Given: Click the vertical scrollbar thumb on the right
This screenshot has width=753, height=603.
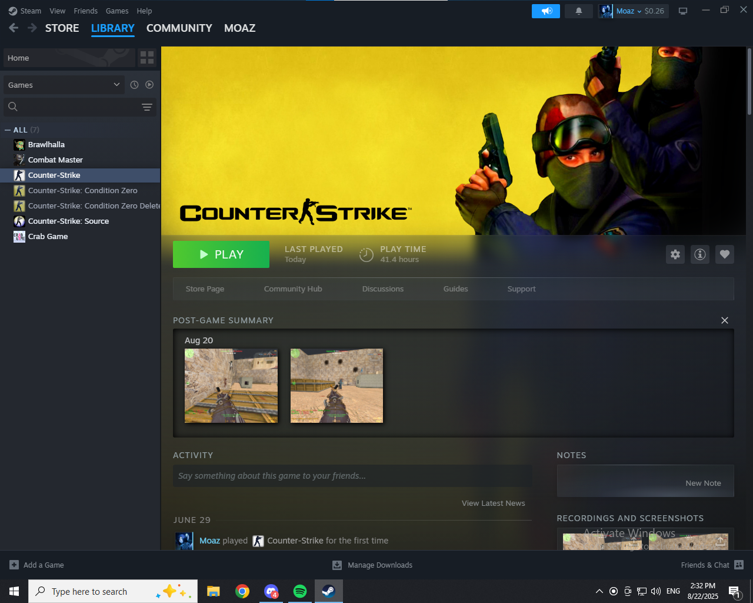Looking at the screenshot, I should [x=749, y=81].
